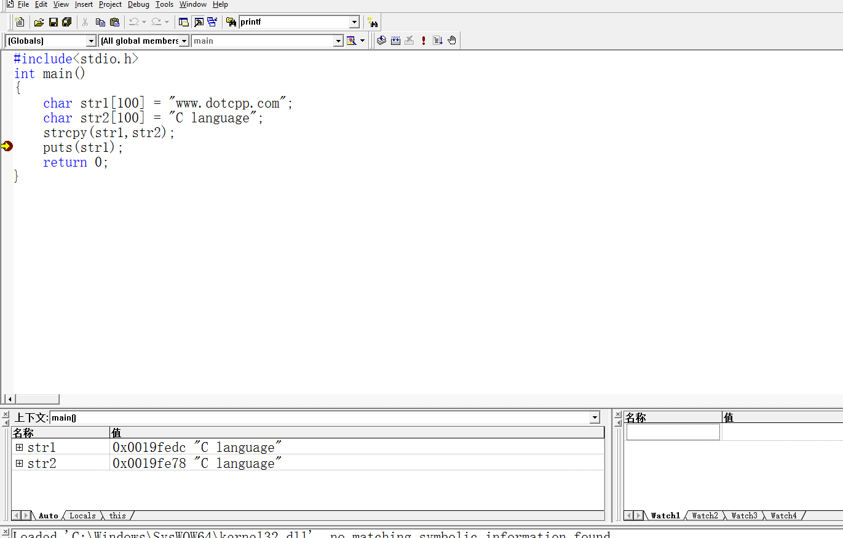Switch to the Watch2 tab
The image size is (843, 538).
705,516
